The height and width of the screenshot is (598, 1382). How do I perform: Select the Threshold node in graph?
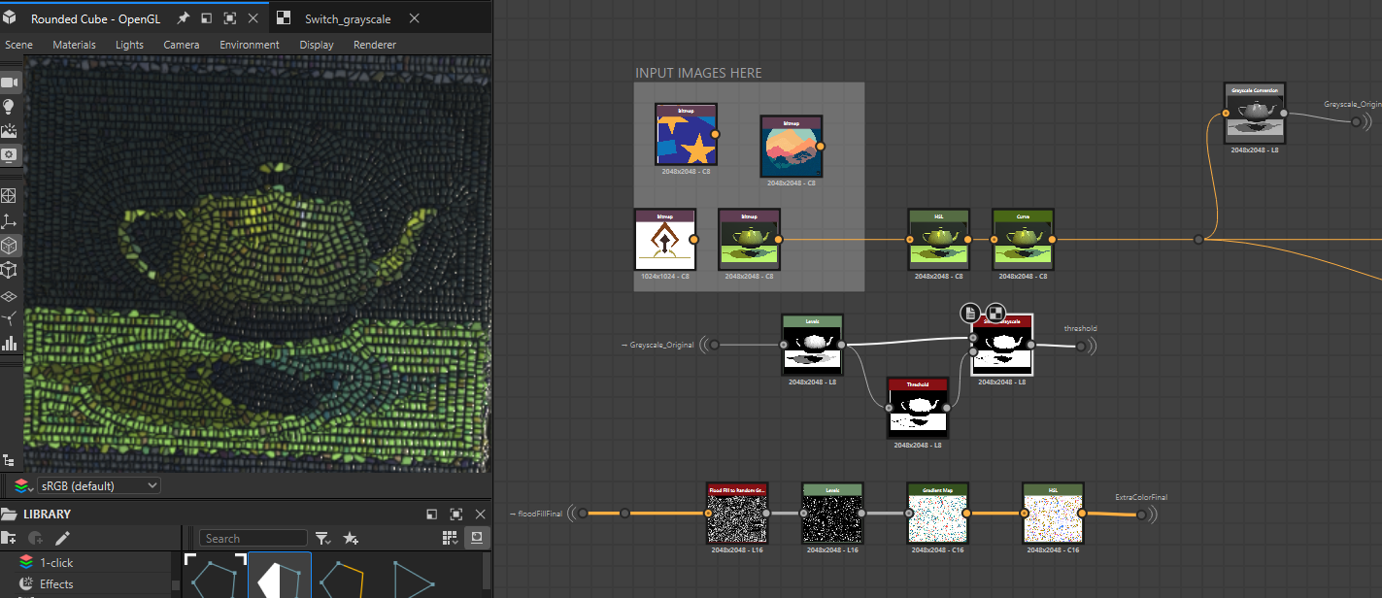pyautogui.click(x=918, y=408)
